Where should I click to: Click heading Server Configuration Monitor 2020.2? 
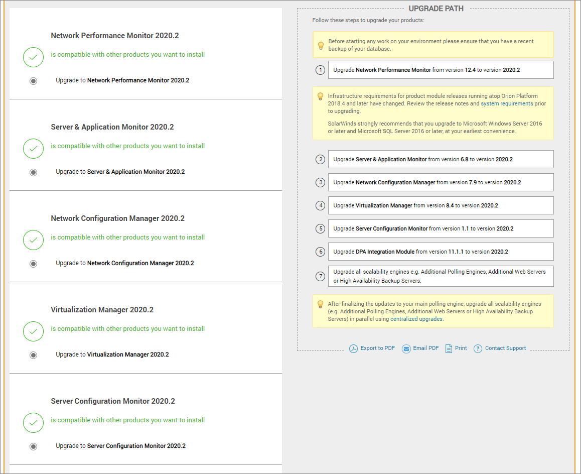[113, 401]
